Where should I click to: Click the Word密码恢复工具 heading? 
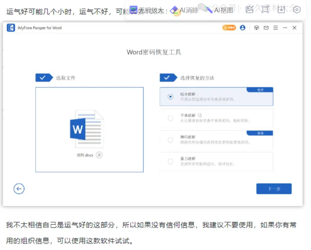pos(154,52)
